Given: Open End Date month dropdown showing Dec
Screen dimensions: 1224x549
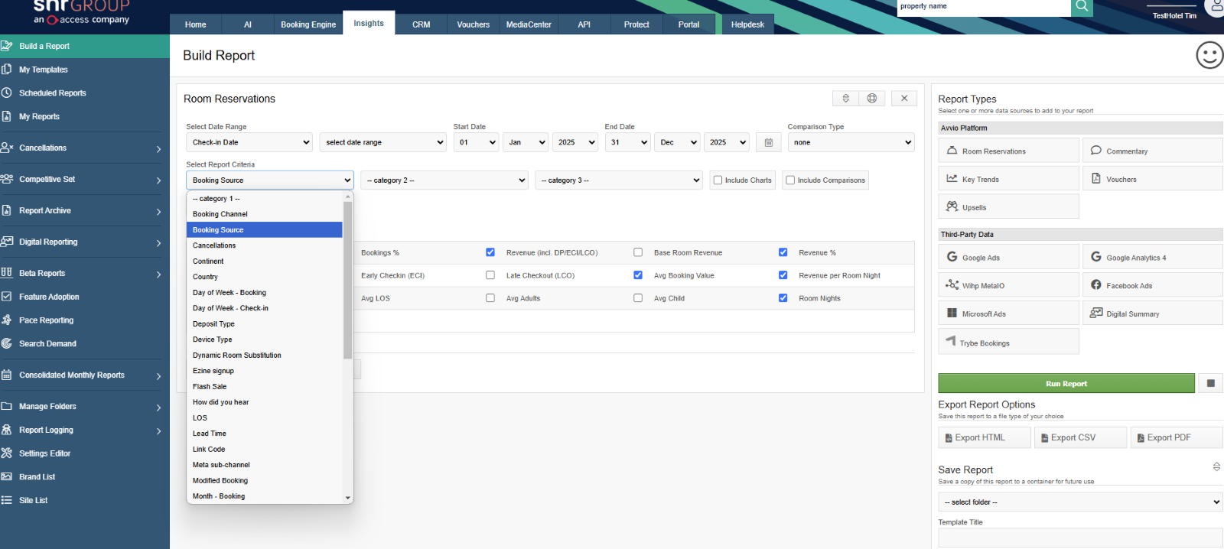Looking at the screenshot, I should (677, 142).
